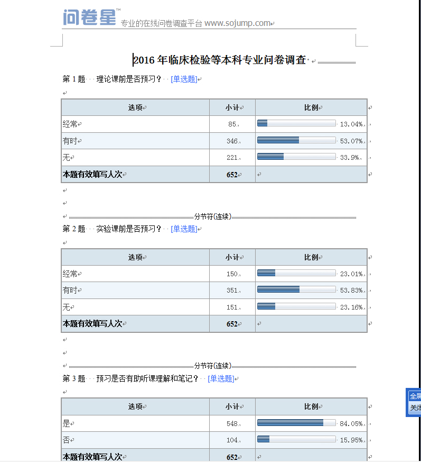Click the 84.05% progress bar
This screenshot has width=421, height=462.
[x=296, y=422]
